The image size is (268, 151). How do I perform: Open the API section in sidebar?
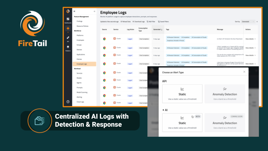coord(68,39)
